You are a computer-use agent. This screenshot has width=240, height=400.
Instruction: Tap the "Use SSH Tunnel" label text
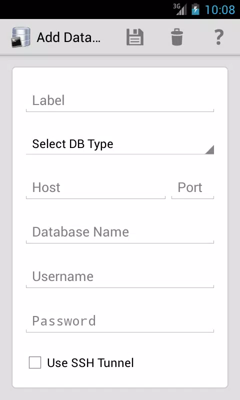[x=90, y=363]
